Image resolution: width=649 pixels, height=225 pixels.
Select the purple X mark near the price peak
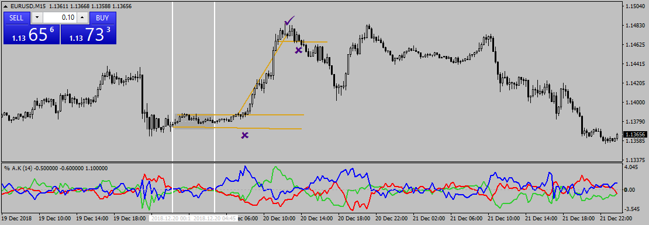pos(298,50)
